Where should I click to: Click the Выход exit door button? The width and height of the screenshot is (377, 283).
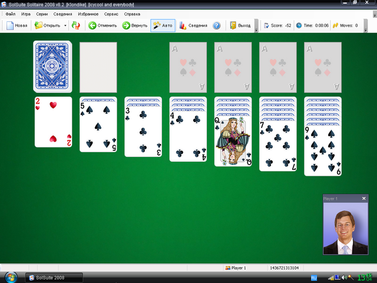click(240, 25)
